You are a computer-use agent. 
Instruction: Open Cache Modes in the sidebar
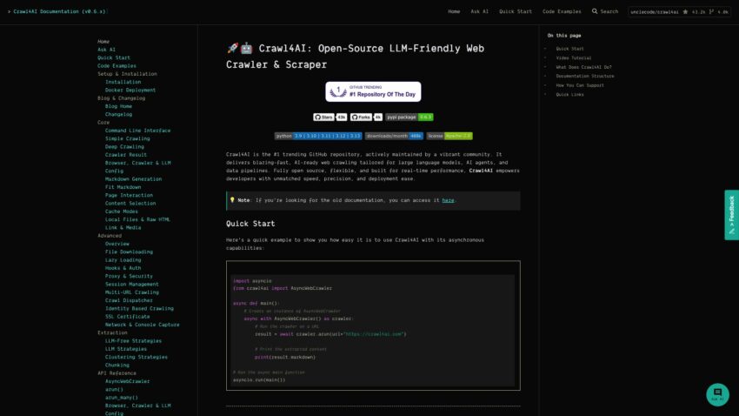tap(121, 211)
